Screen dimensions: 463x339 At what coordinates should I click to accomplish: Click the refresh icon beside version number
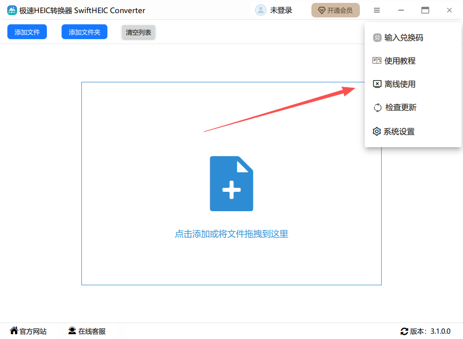tap(404, 331)
